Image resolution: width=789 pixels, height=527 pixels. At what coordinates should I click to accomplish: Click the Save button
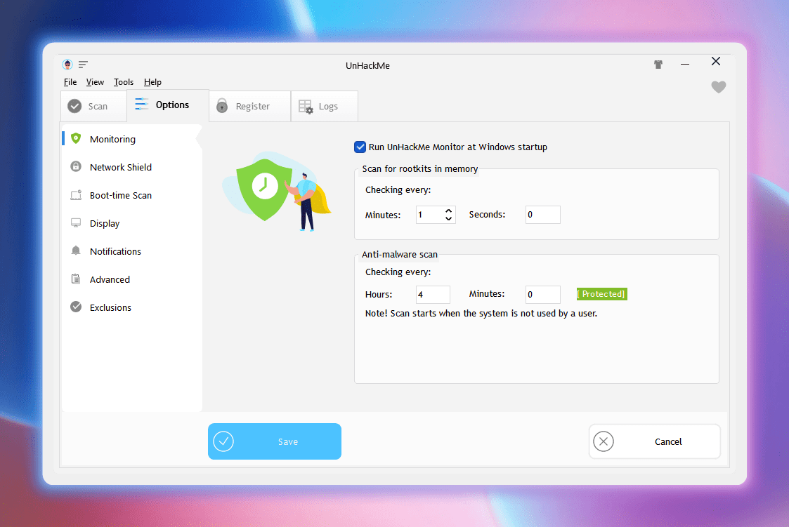(275, 441)
